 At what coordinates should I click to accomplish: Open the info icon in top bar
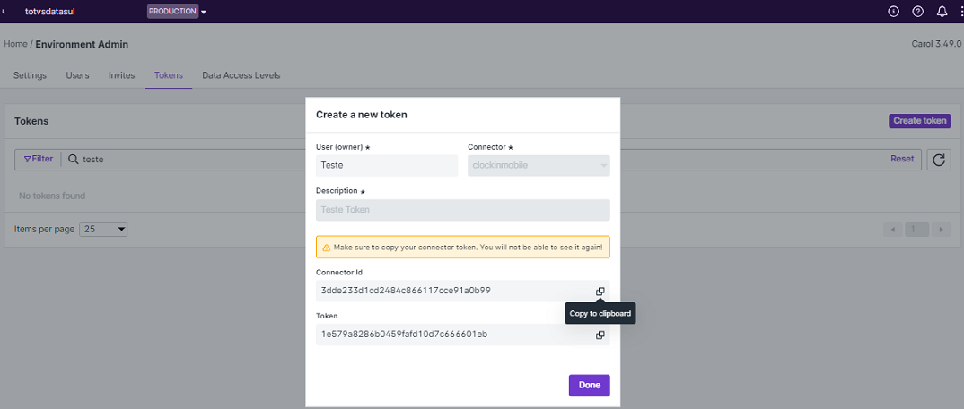point(894,12)
